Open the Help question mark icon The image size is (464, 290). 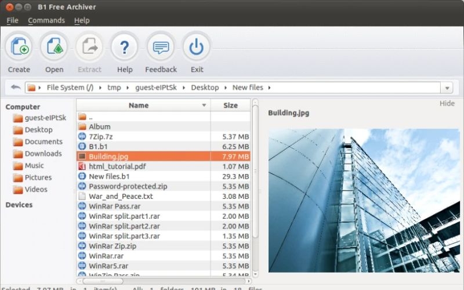click(125, 47)
